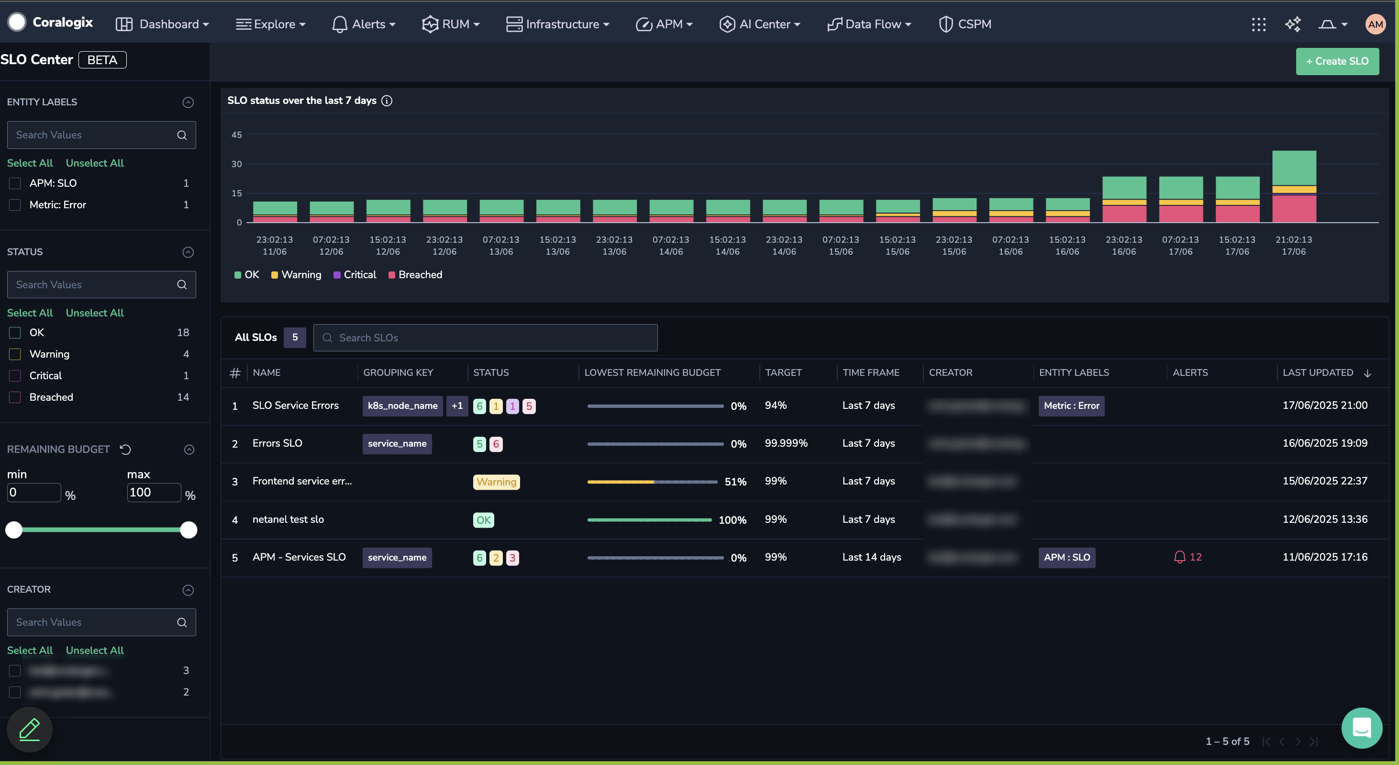Check the second creator checkbox with count 2

15,692
